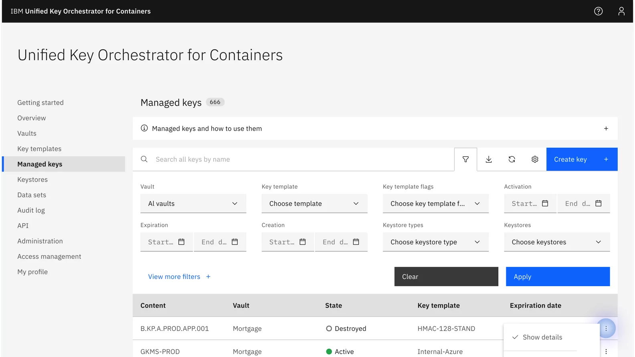
Task: Open API in sidebar
Action: pos(23,226)
